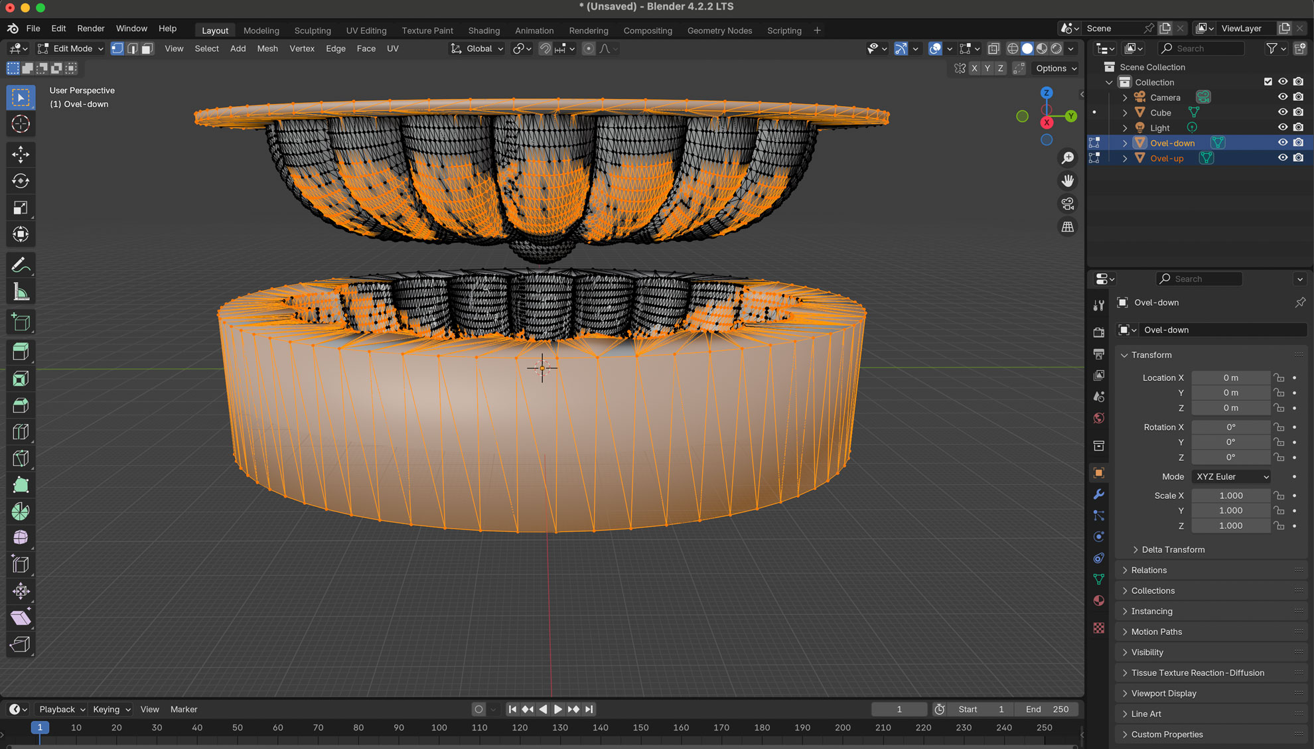Expand Ovel-down in the outliner
1314x749 pixels.
(x=1125, y=143)
